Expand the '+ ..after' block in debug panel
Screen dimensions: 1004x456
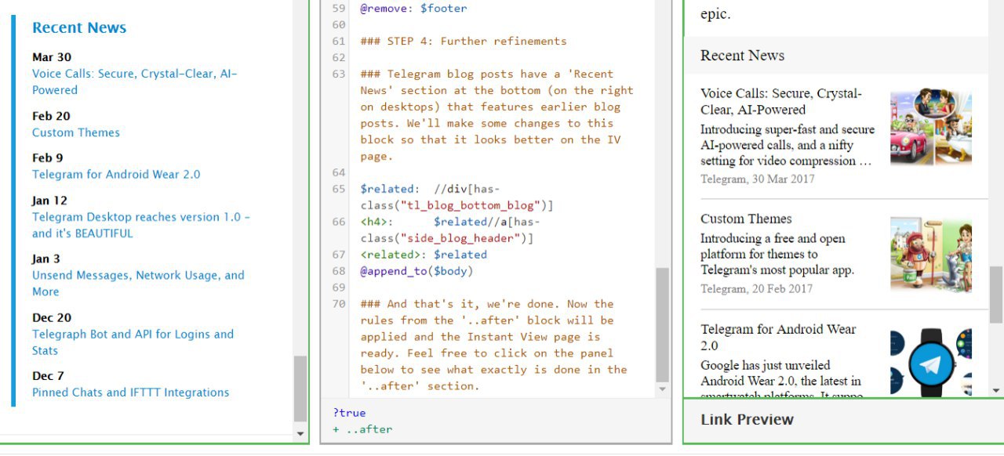click(x=362, y=429)
